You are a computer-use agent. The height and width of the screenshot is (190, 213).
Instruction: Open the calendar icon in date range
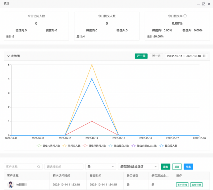(204, 56)
